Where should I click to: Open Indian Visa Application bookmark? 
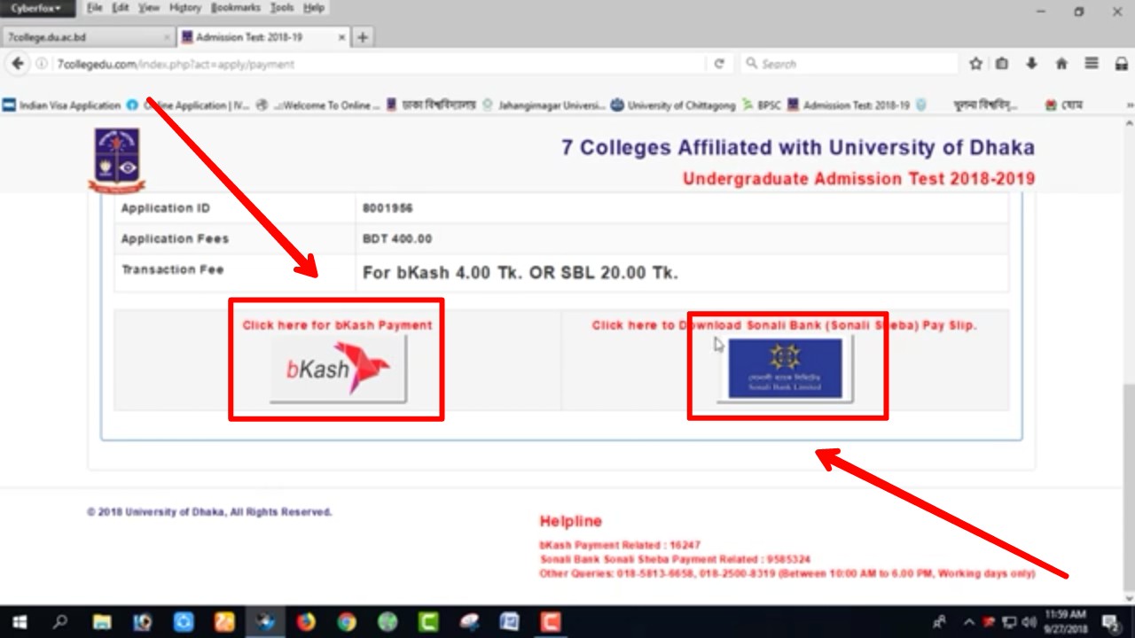pos(61,105)
